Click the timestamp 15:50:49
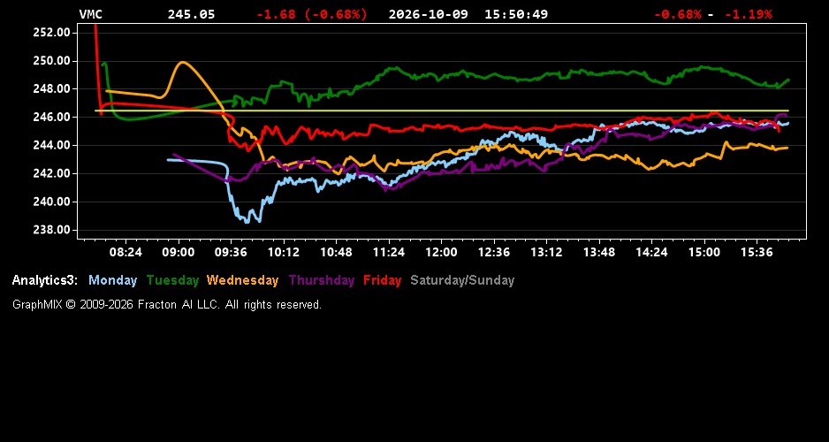 [516, 14]
